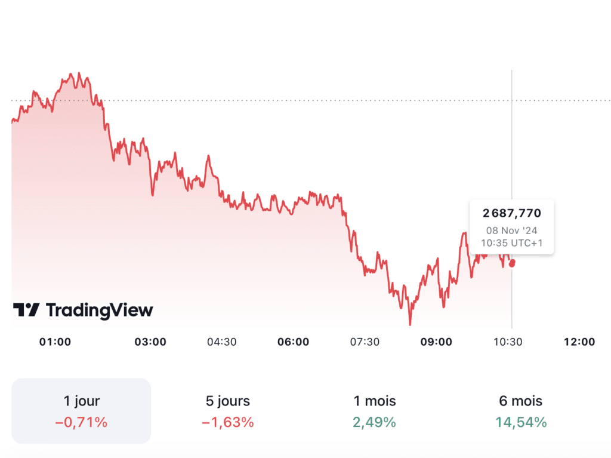Click the red data point marker
Image resolution: width=611 pixels, height=458 pixels.
(512, 263)
